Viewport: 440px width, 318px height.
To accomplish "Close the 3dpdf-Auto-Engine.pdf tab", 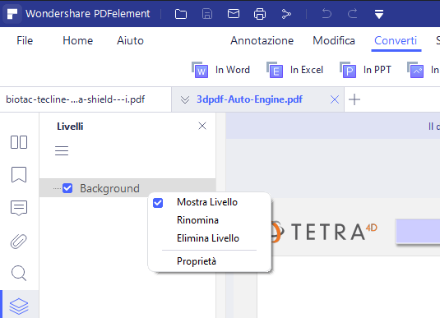I will 335,99.
